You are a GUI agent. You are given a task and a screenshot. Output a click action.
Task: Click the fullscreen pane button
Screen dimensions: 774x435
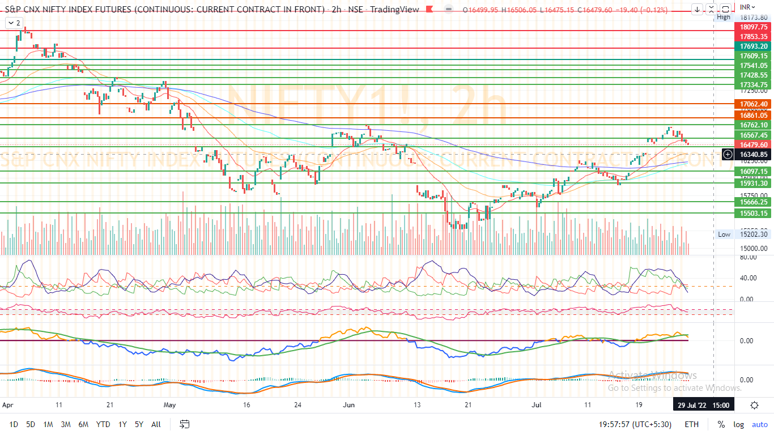click(725, 9)
